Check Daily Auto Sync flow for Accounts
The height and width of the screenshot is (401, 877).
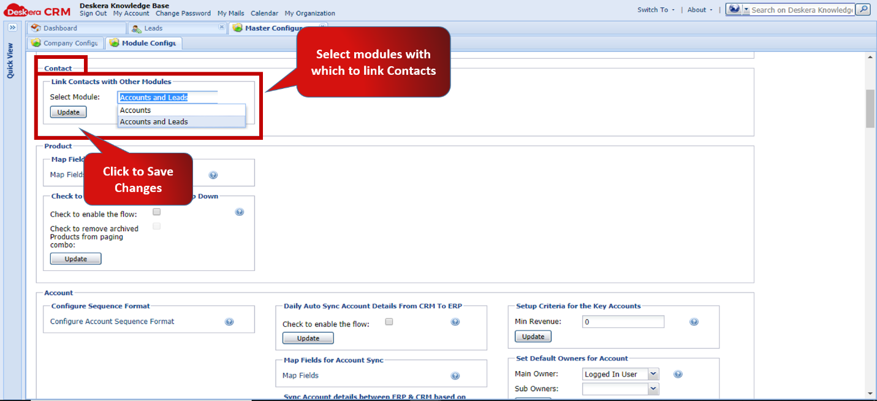click(389, 321)
